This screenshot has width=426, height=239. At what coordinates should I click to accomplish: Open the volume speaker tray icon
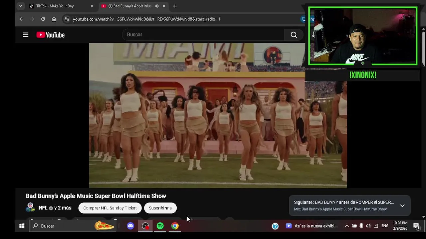tap(368, 226)
